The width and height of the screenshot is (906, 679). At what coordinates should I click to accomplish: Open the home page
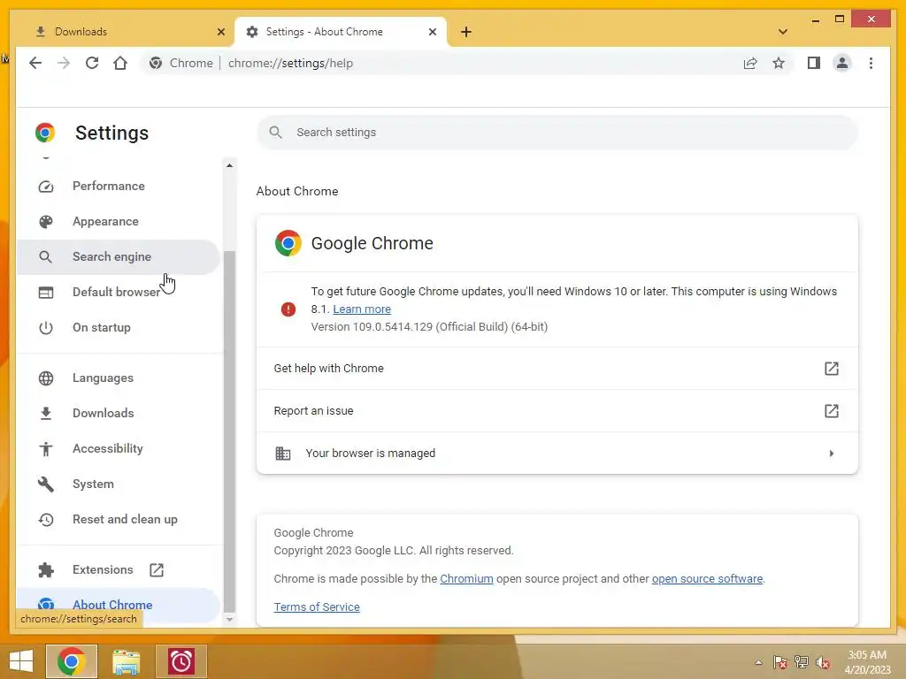tap(120, 63)
